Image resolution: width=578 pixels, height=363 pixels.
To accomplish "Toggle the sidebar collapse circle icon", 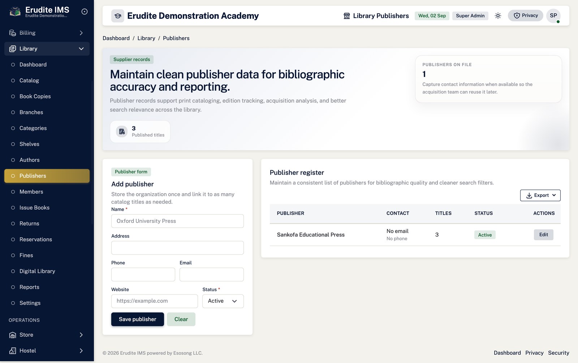I will (x=85, y=12).
